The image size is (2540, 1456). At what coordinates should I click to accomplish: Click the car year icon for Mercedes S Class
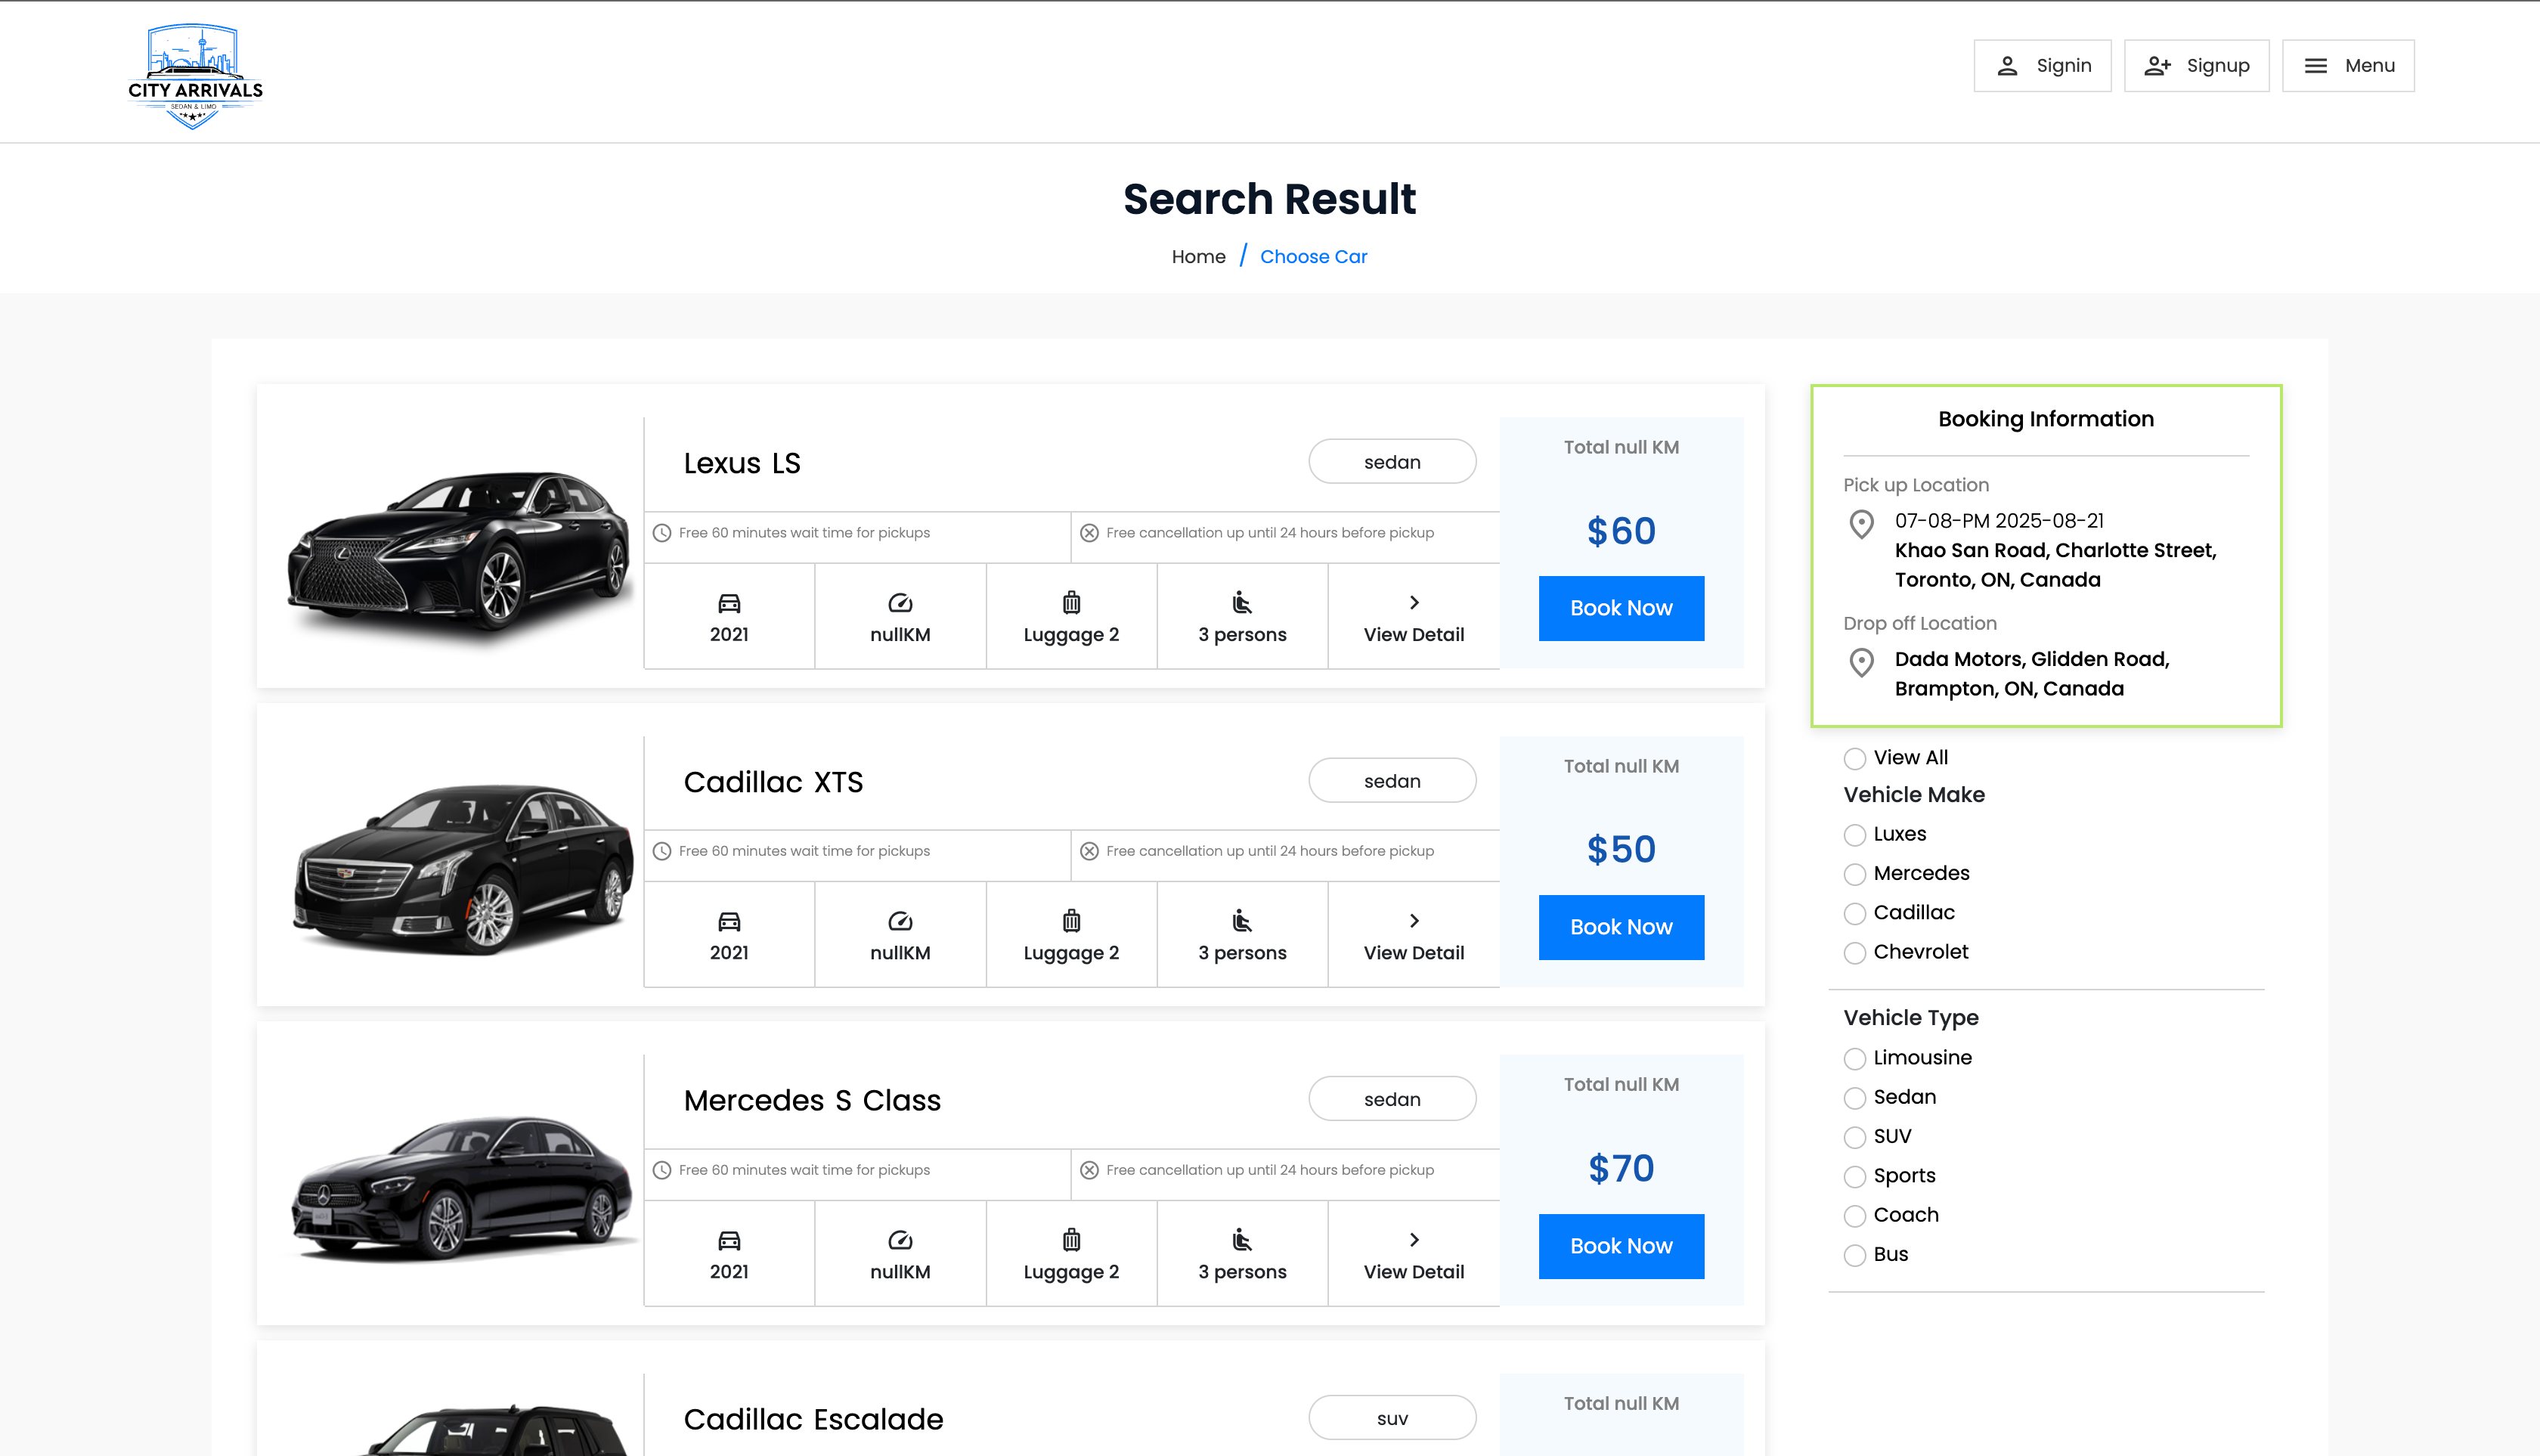(729, 1240)
